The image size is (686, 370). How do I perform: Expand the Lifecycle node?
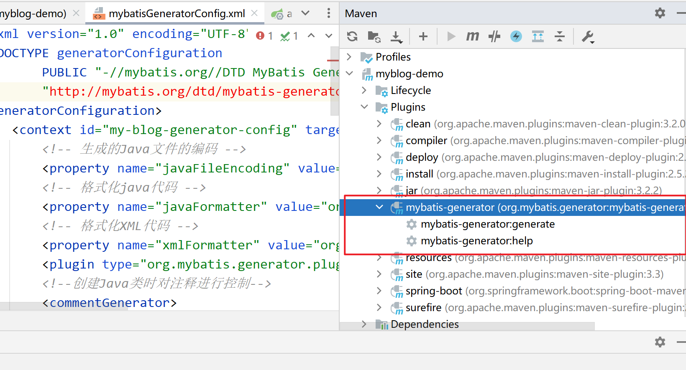[x=364, y=90]
